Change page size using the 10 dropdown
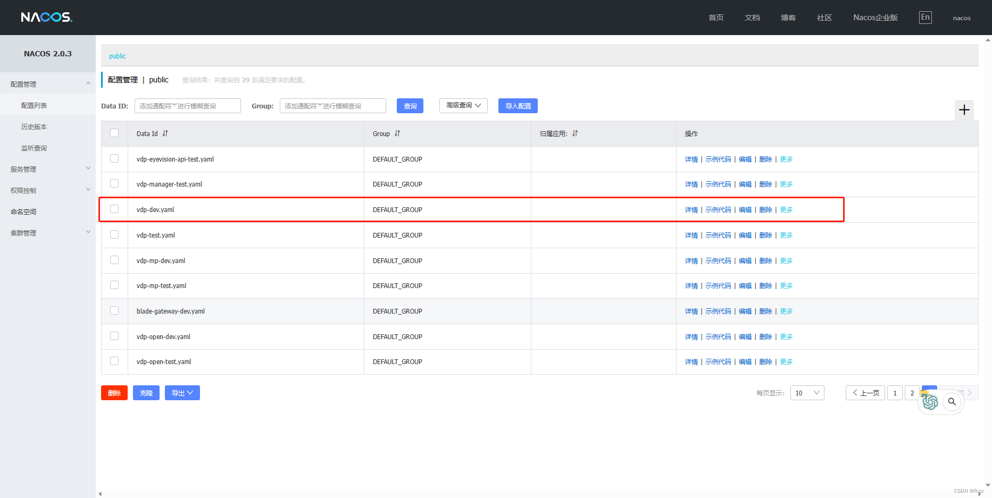This screenshot has width=992, height=498. 807,393
